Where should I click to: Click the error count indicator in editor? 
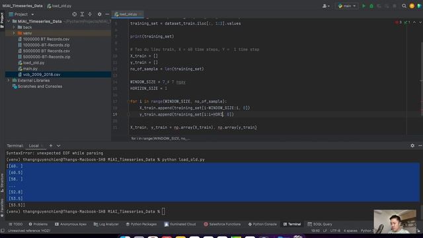(x=399, y=22)
